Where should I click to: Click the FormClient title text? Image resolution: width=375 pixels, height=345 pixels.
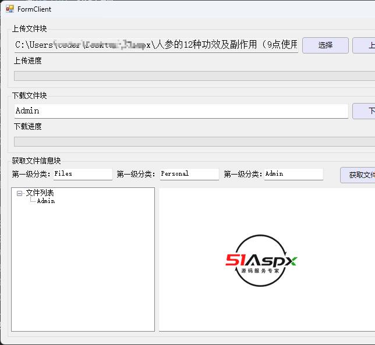[x=34, y=9]
